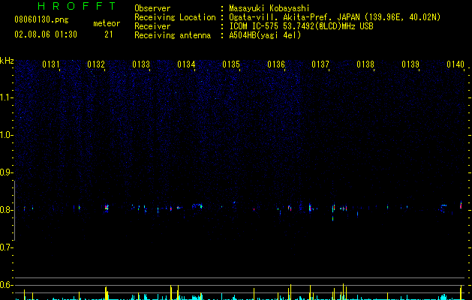
Task: Click the 0138 time marker
Action: click(x=365, y=64)
